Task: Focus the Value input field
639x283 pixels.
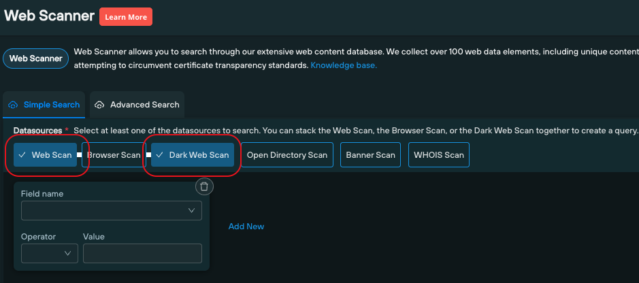Action: coord(142,253)
